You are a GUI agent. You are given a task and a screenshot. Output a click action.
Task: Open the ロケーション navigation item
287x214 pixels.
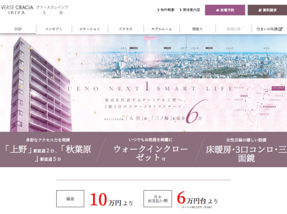(x=89, y=29)
